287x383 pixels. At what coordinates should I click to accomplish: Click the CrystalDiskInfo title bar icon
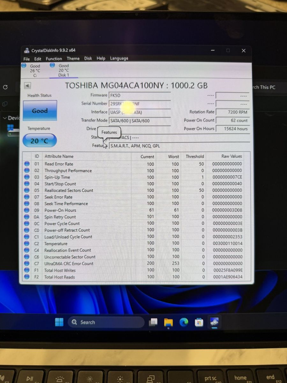(27, 50)
